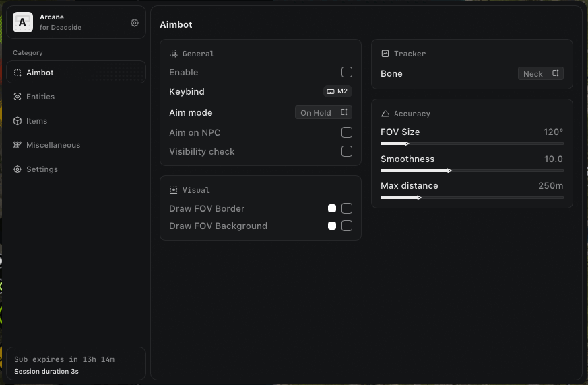Select the Items cube icon

click(18, 121)
